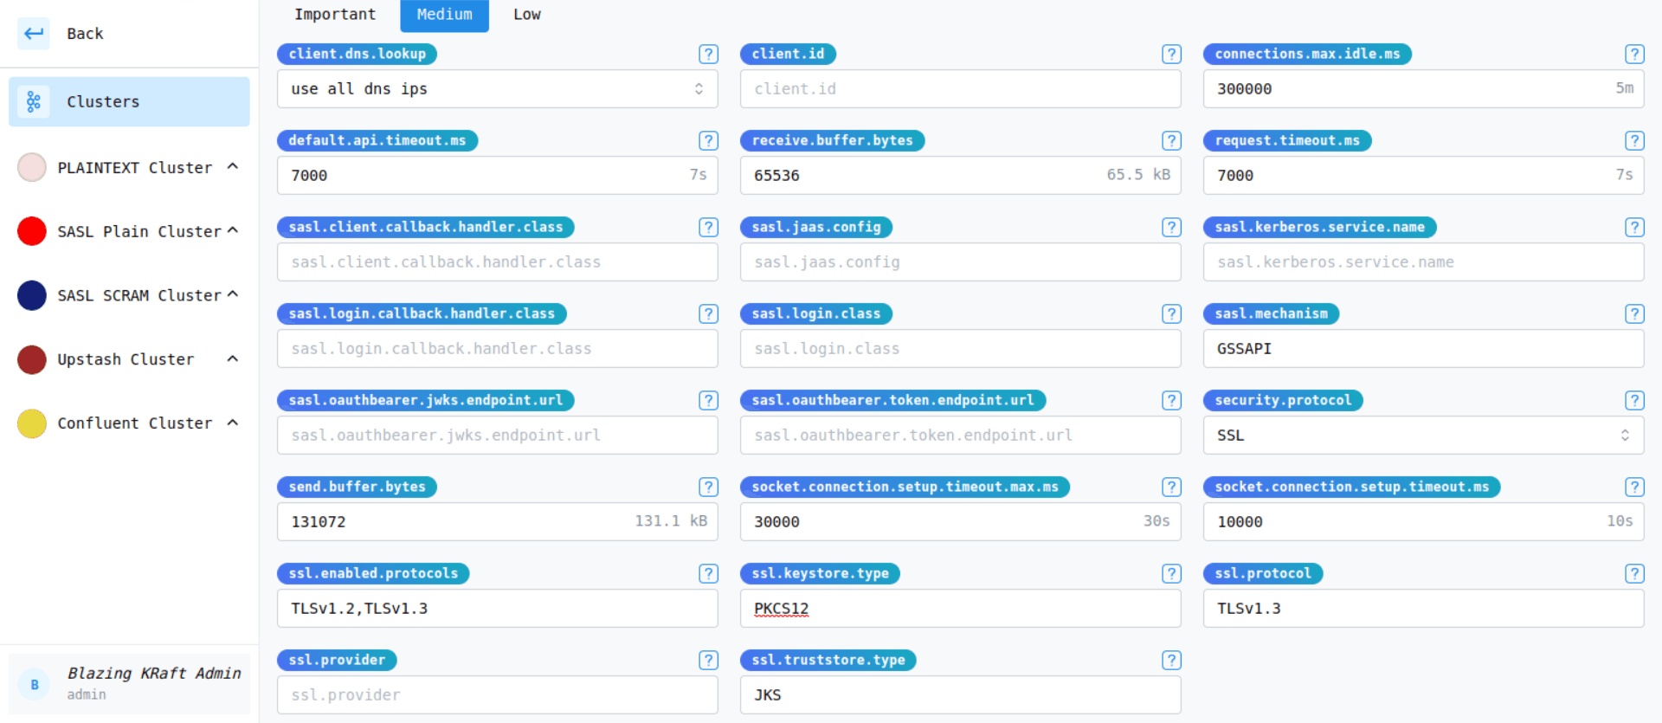Click the Blazing KRaft Admin avatar
The image size is (1662, 723).
tap(35, 684)
